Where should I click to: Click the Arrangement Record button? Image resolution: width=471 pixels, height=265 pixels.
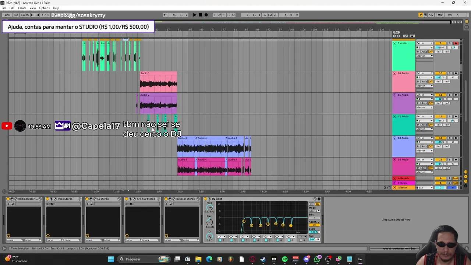[x=206, y=15]
